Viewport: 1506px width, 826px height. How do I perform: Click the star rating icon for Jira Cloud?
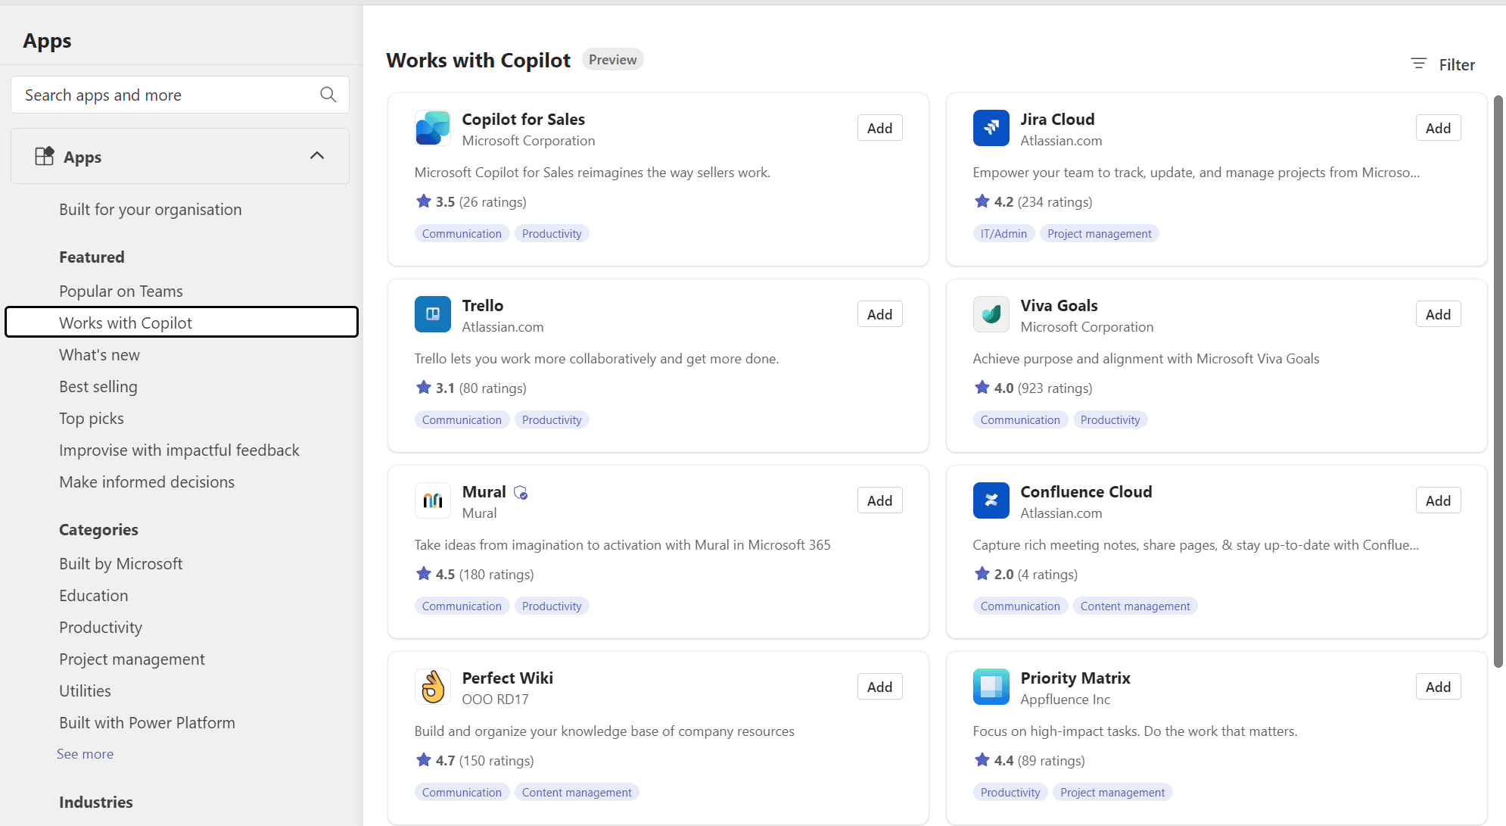coord(982,201)
